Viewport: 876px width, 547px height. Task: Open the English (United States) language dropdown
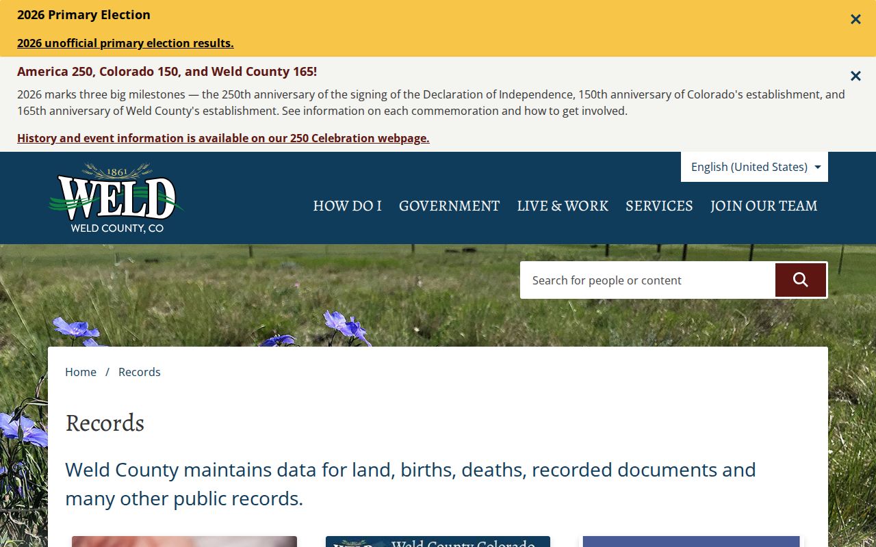tap(754, 167)
